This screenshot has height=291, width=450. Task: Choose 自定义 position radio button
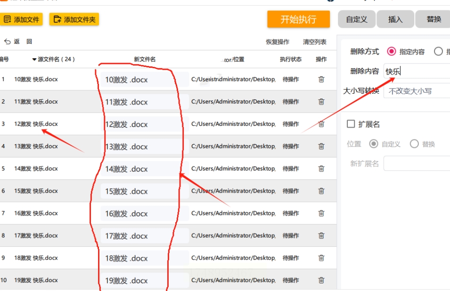373,144
